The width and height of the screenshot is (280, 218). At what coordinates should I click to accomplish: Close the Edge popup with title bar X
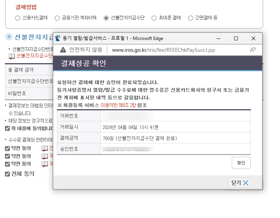click(253, 38)
